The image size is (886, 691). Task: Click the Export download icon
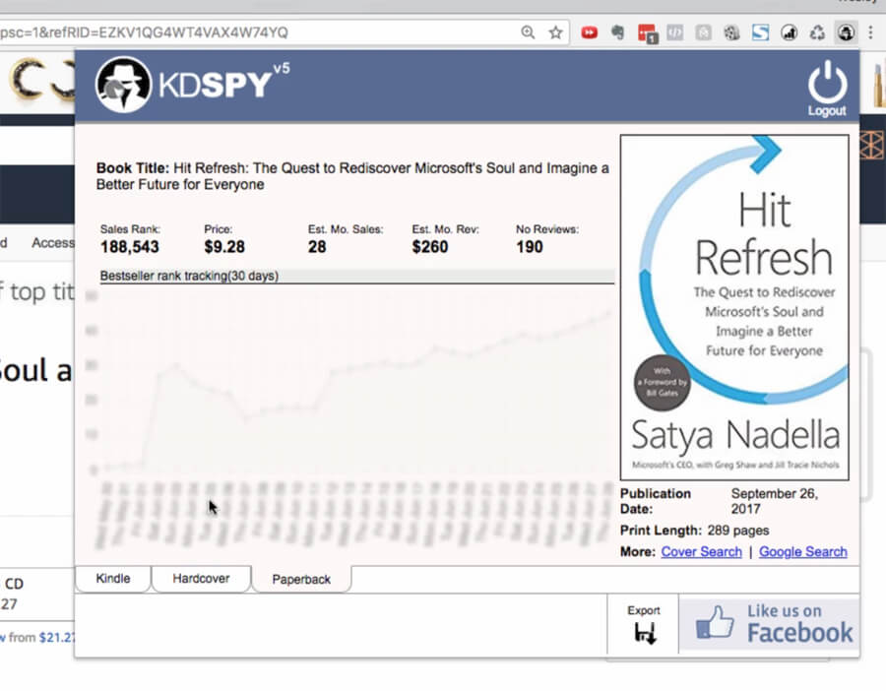[x=645, y=633]
